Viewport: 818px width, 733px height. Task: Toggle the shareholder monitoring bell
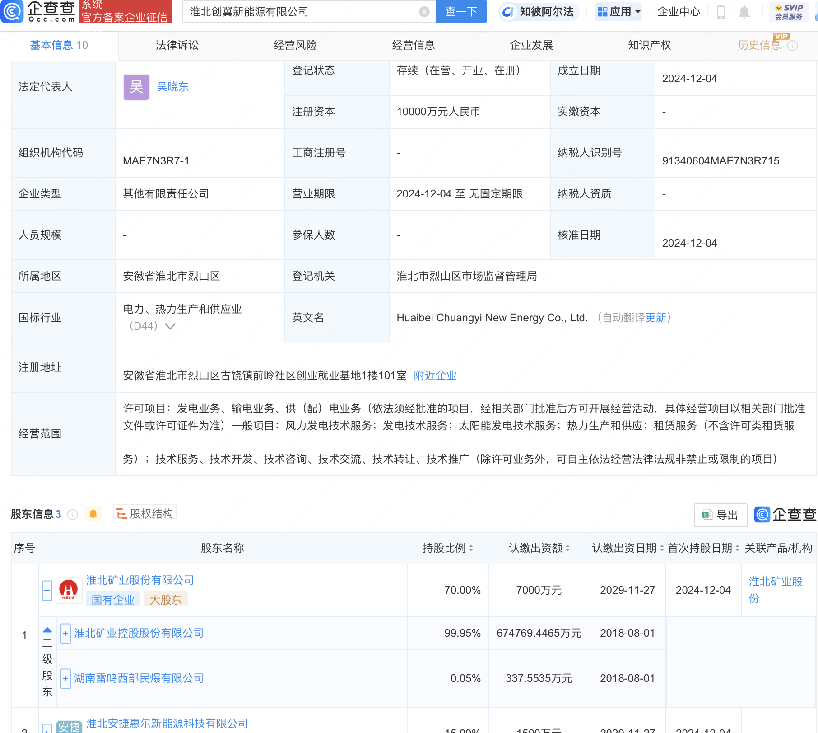[93, 514]
